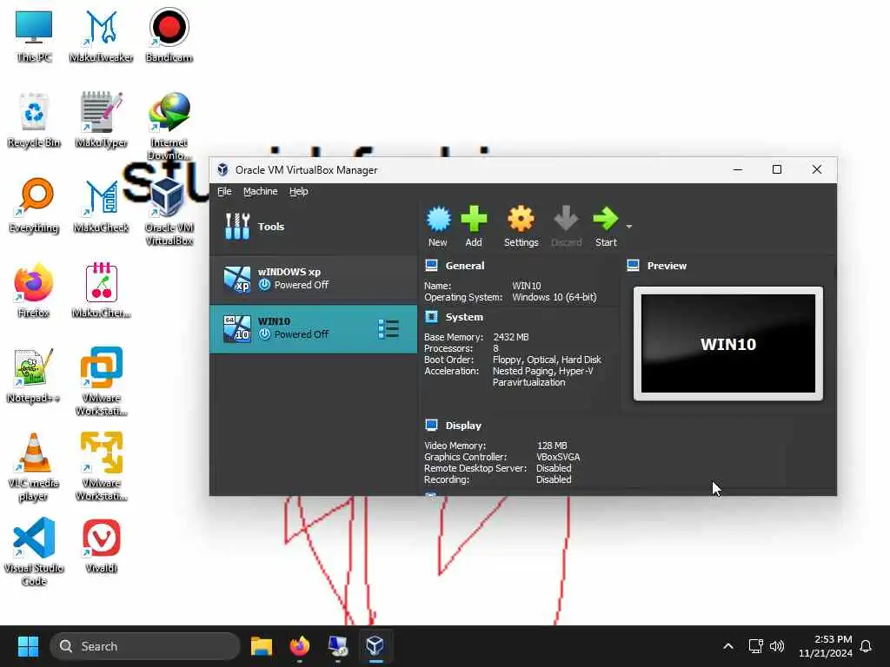Show hidden system tray icons chevron

click(728, 646)
